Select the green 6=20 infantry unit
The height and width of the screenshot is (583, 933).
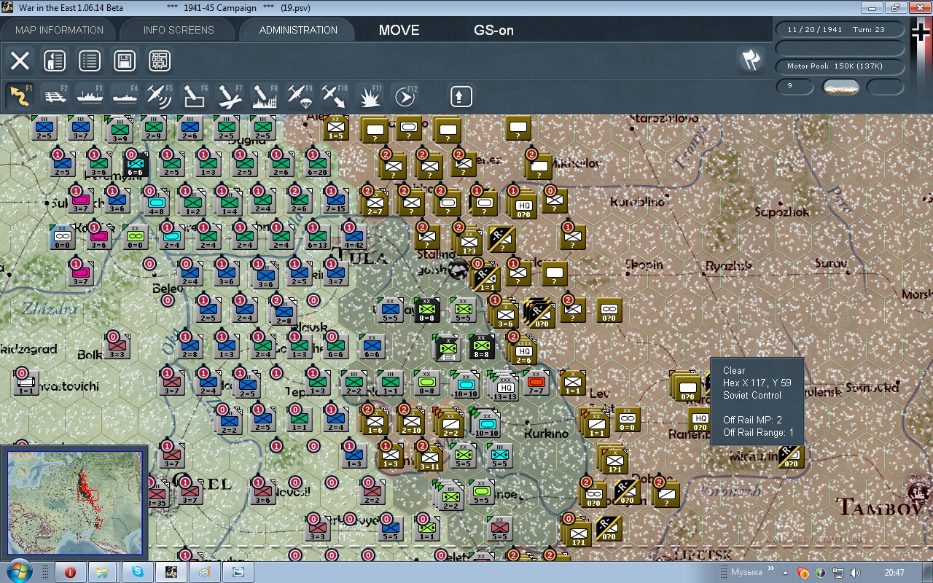click(x=317, y=164)
